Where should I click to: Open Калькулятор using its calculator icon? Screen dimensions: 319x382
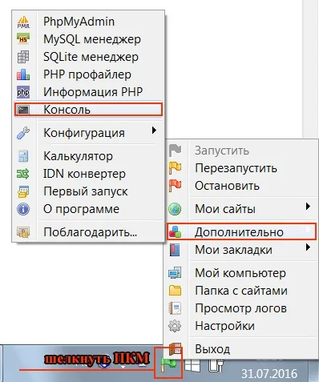[x=23, y=156]
